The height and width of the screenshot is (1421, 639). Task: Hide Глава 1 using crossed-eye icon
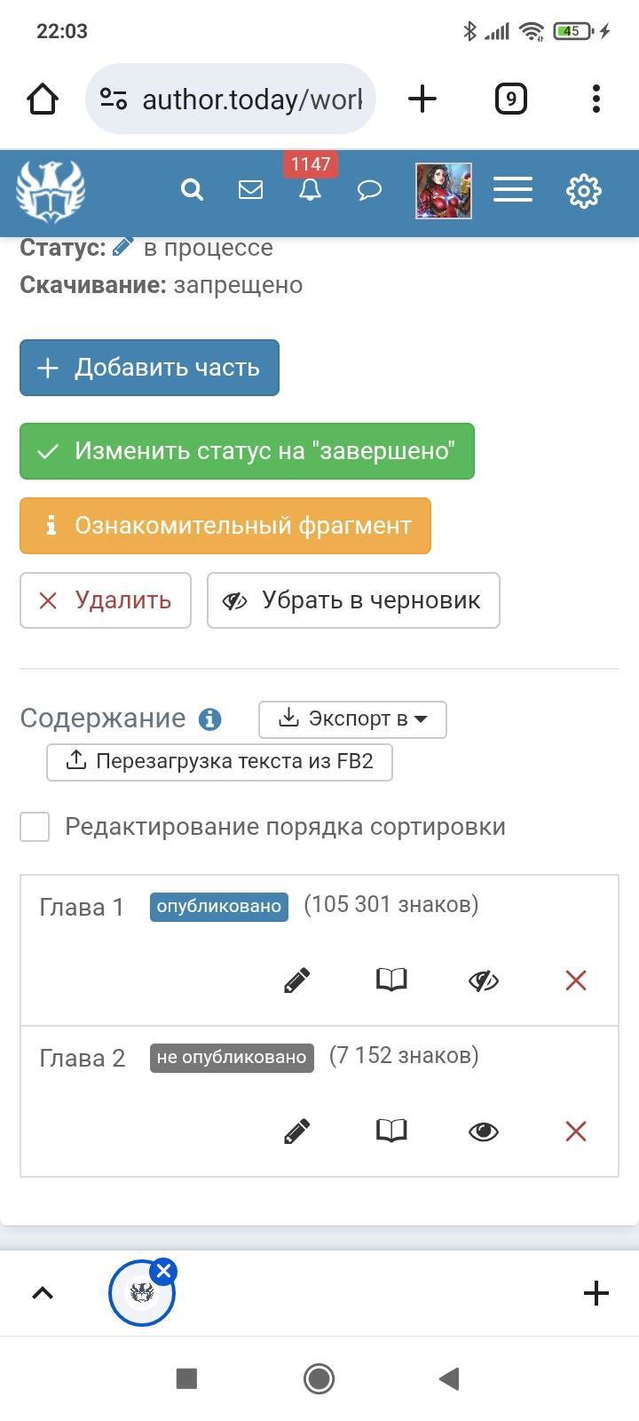[x=484, y=980]
